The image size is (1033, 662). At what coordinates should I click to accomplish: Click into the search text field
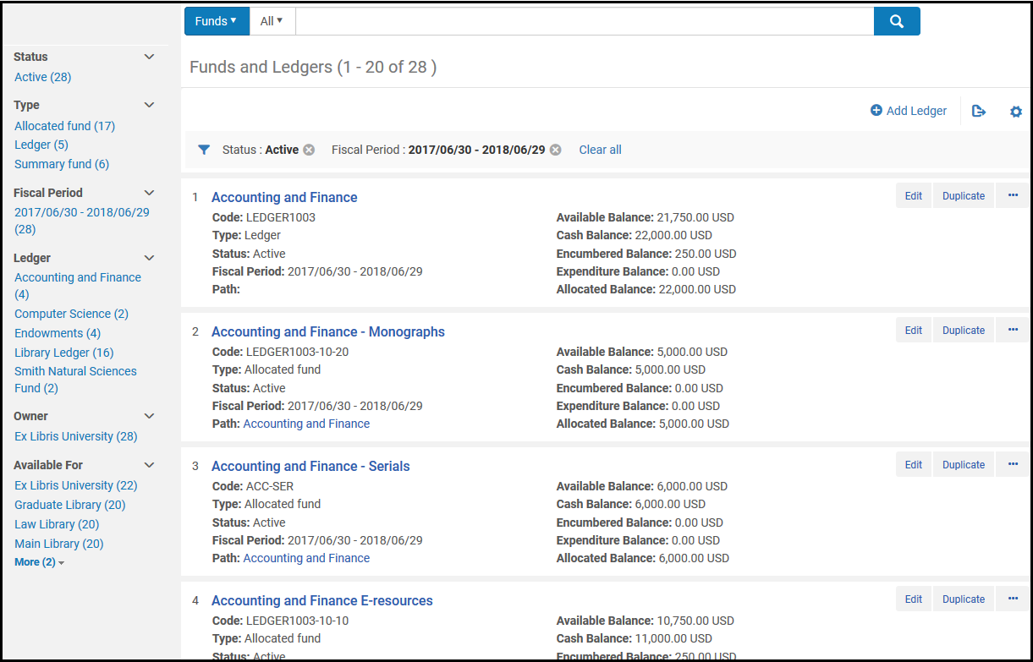(x=585, y=21)
